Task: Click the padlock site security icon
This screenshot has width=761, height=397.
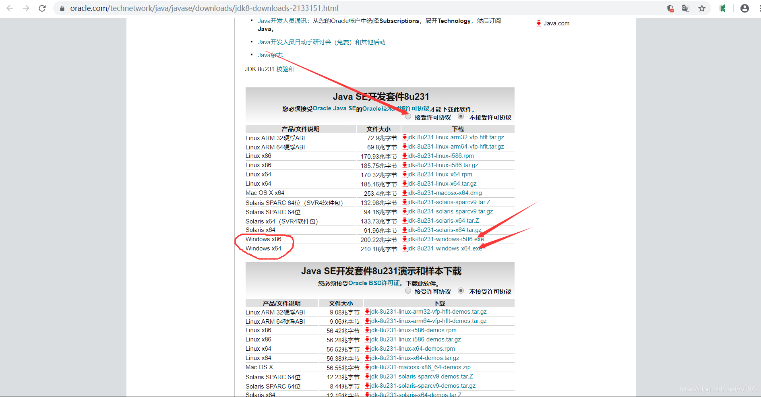Action: 62,8
